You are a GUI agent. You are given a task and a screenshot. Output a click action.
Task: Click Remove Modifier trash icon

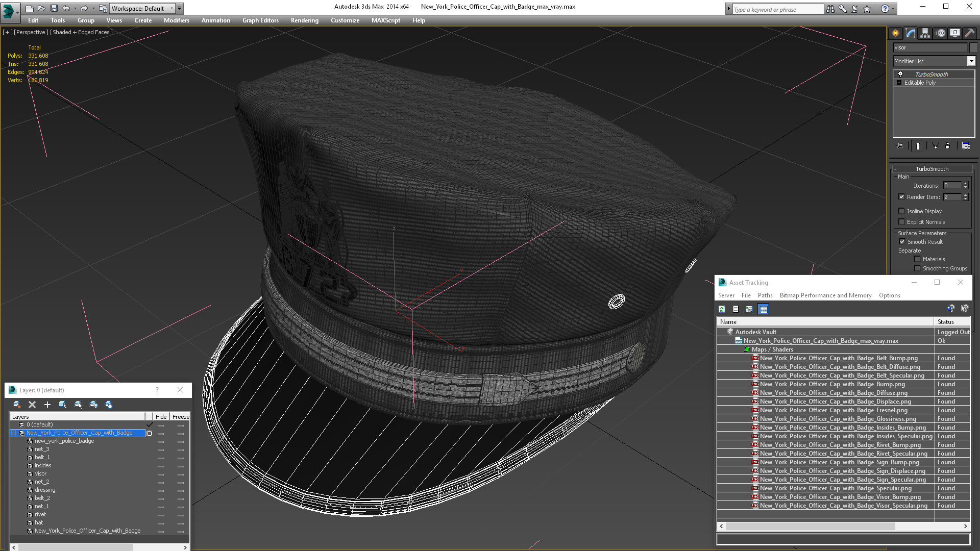pos(948,146)
